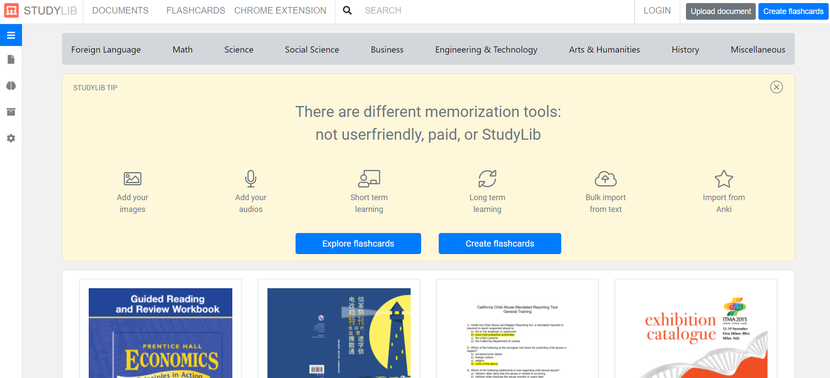
Task: Select the Social Science category
Action: coord(312,49)
